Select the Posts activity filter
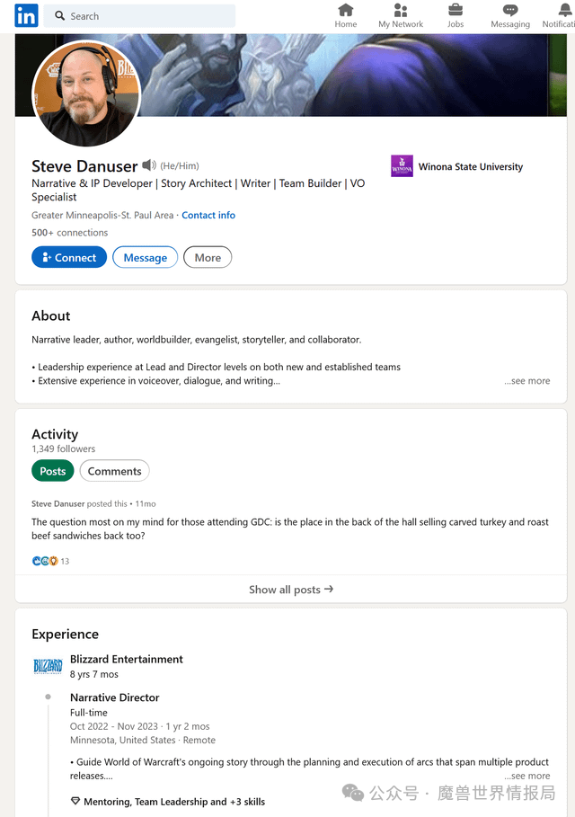This screenshot has height=817, width=575. [x=53, y=471]
